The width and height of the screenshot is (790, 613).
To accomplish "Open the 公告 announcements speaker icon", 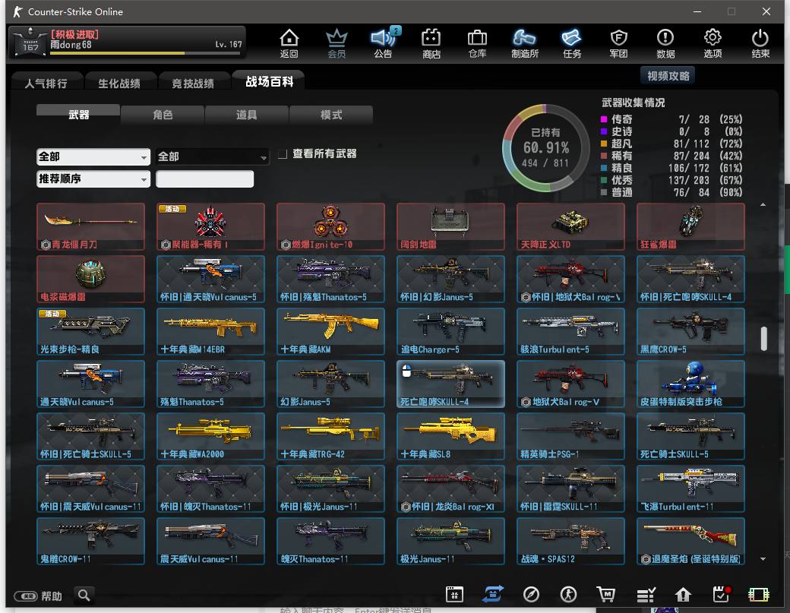I will click(384, 43).
